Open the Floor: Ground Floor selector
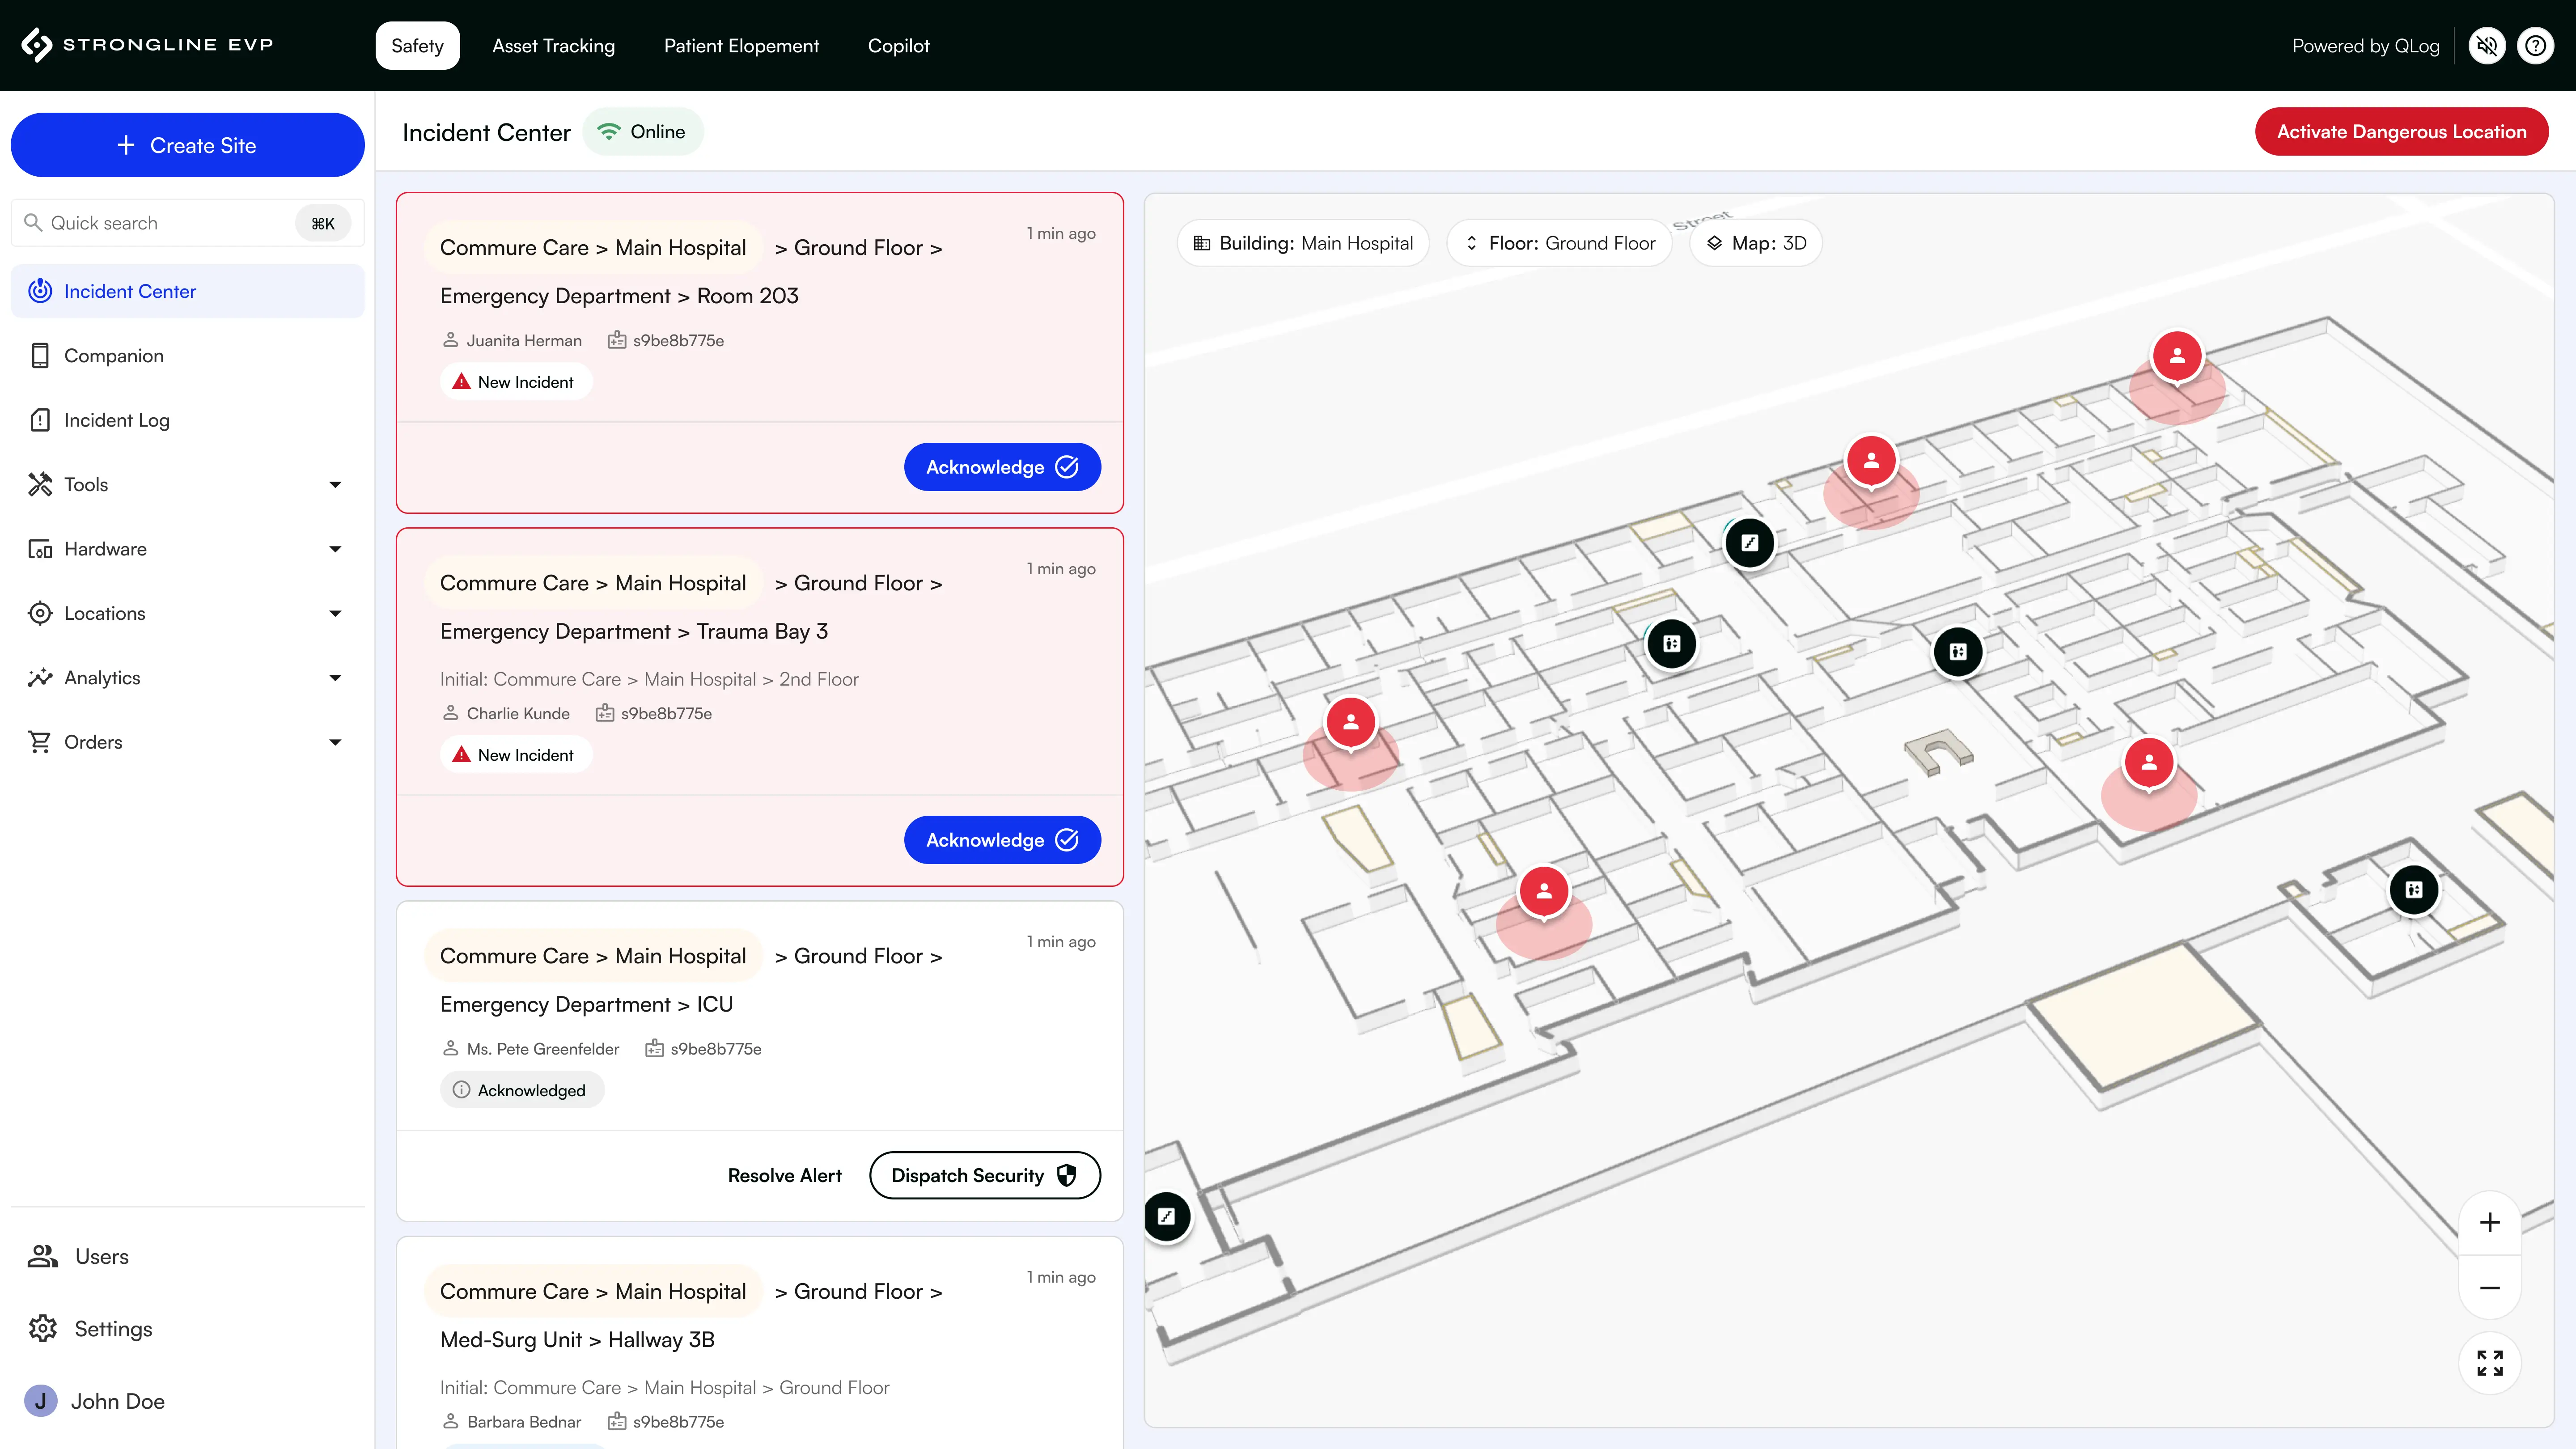 click(1559, 243)
